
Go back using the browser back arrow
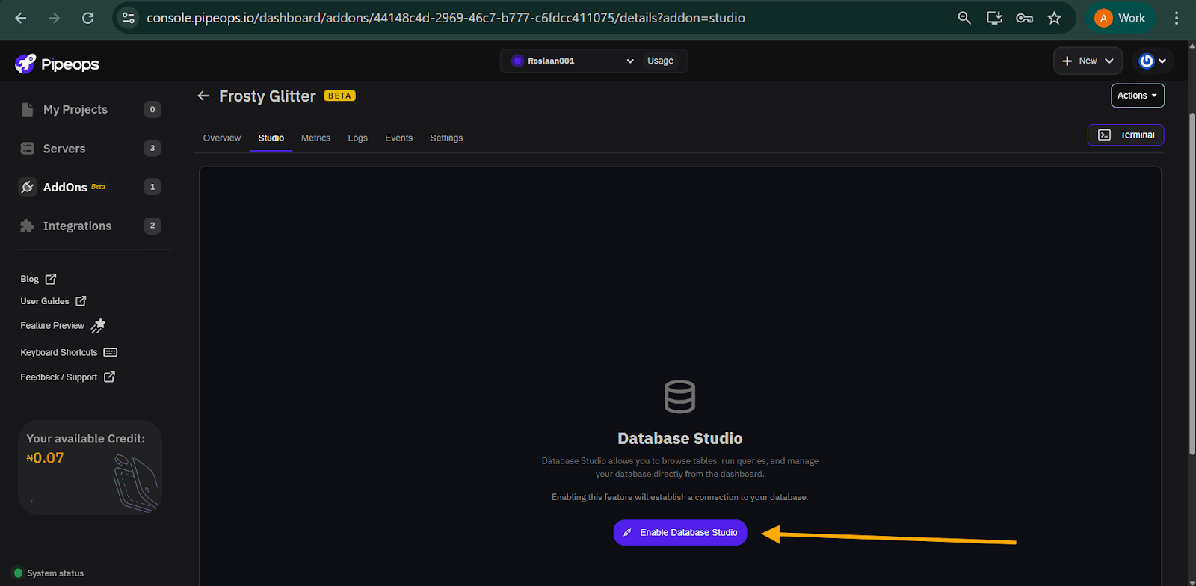[x=21, y=18]
